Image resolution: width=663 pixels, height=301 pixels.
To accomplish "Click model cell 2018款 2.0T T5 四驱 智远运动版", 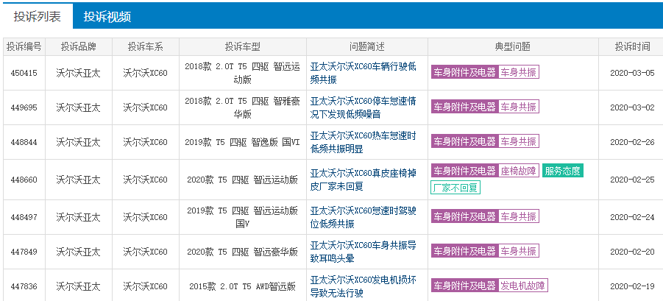I will (243, 73).
